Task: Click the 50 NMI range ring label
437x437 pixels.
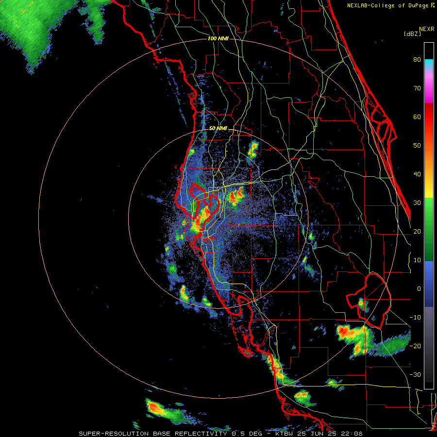Action: pos(218,129)
